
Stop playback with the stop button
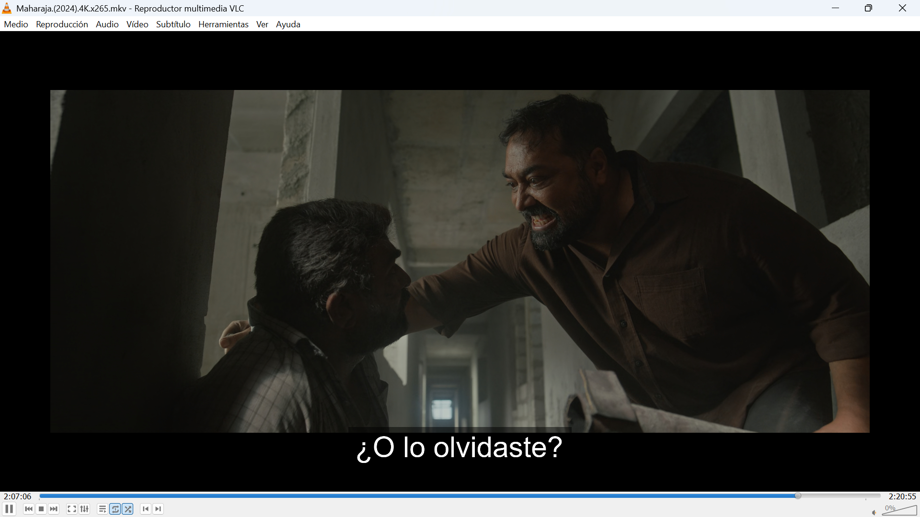[x=41, y=509]
